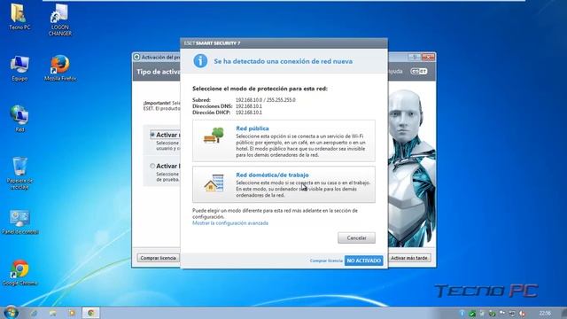Screen dimensions: 567x319
Task: Click the blue info icon in the dialog
Action: point(200,61)
